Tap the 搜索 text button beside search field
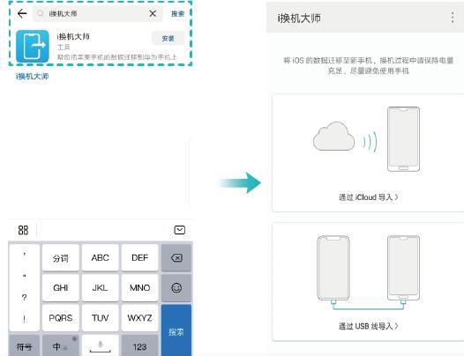This screenshot has height=356, width=464. click(177, 13)
